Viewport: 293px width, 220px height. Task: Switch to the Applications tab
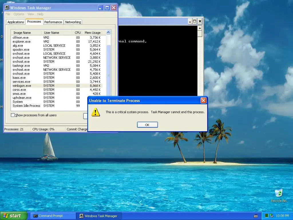coord(16,22)
